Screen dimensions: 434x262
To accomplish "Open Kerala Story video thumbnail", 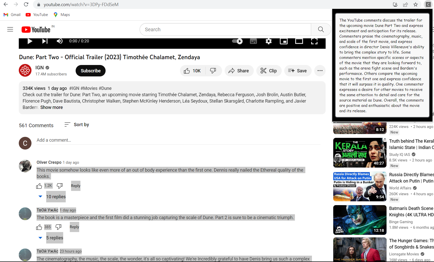I will pyautogui.click(x=360, y=153).
